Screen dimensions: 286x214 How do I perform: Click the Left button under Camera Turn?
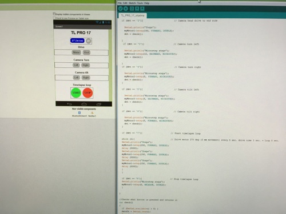(76, 65)
